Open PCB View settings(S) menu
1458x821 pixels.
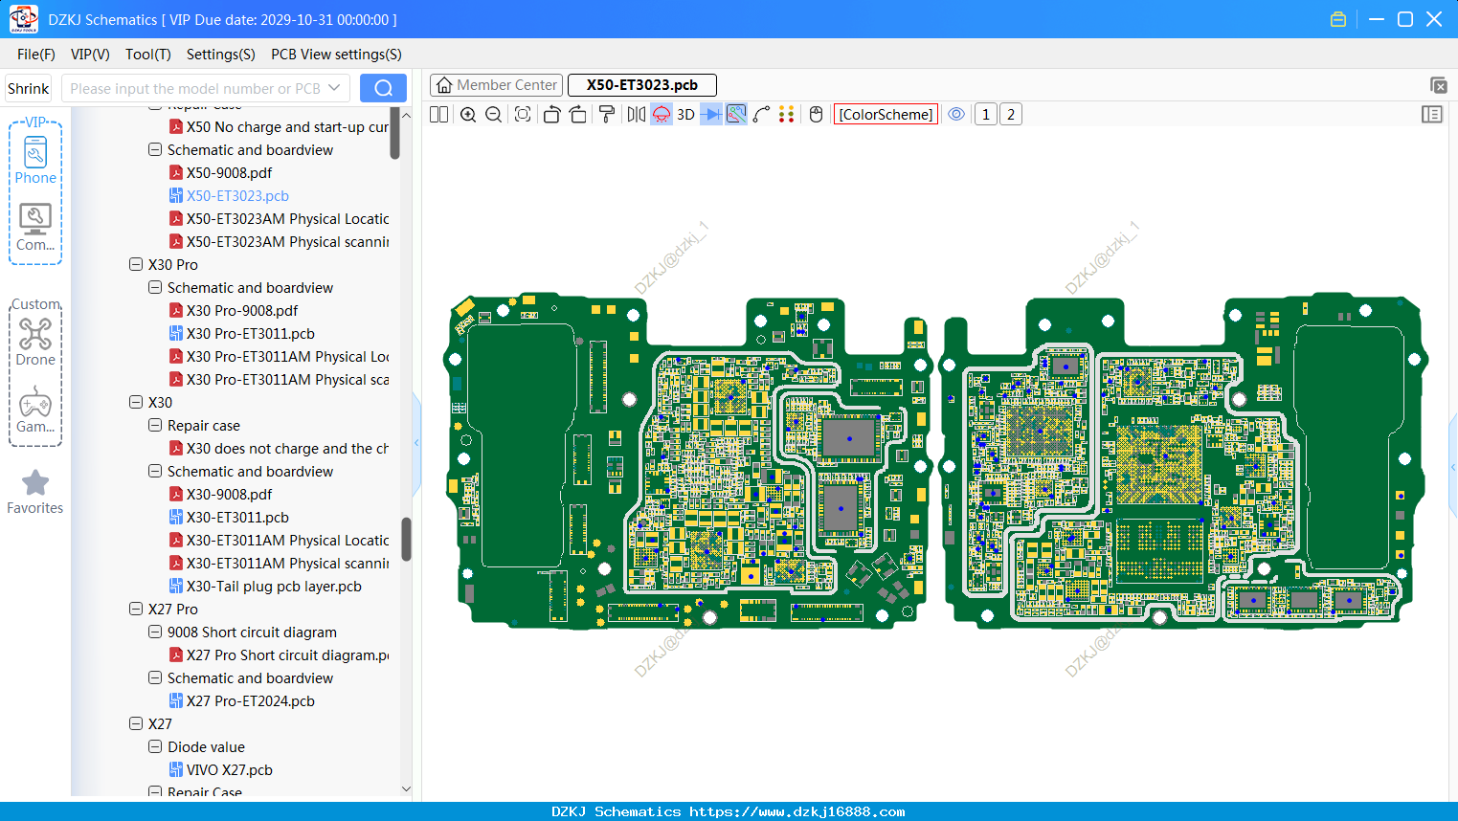point(336,55)
